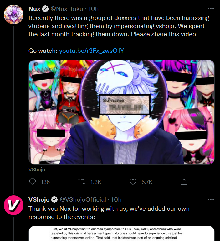Open the @Nux_Taku handle

click(67, 9)
